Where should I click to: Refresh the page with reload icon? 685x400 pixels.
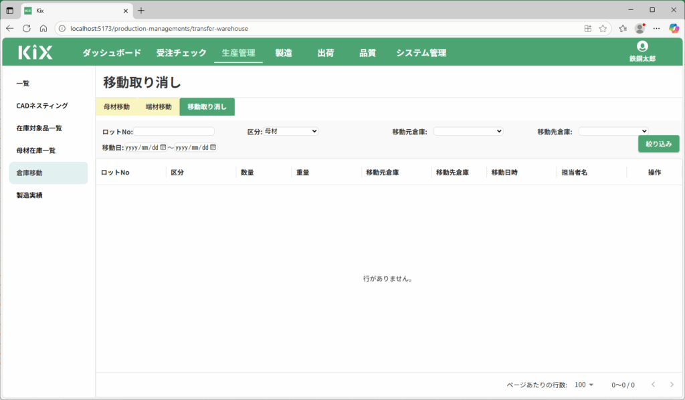click(x=27, y=29)
